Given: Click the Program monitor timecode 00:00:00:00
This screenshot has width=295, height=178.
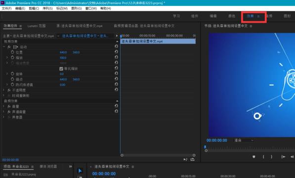Looking at the screenshot, I should click(217, 140).
